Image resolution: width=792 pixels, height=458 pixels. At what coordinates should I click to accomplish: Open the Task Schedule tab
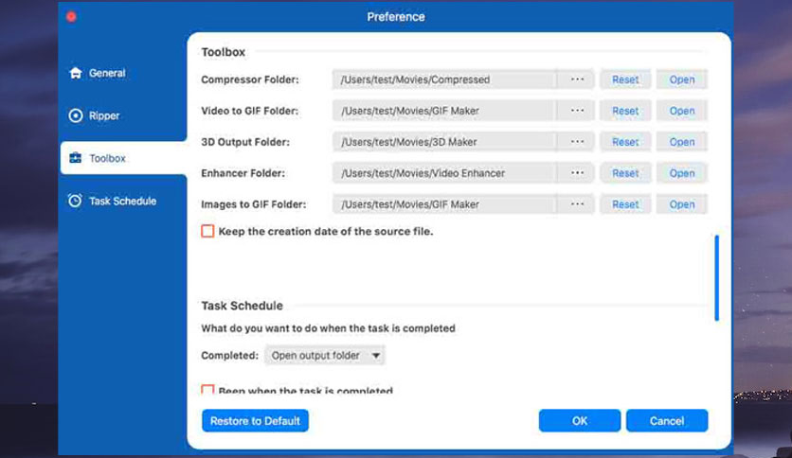pyautogui.click(x=123, y=201)
